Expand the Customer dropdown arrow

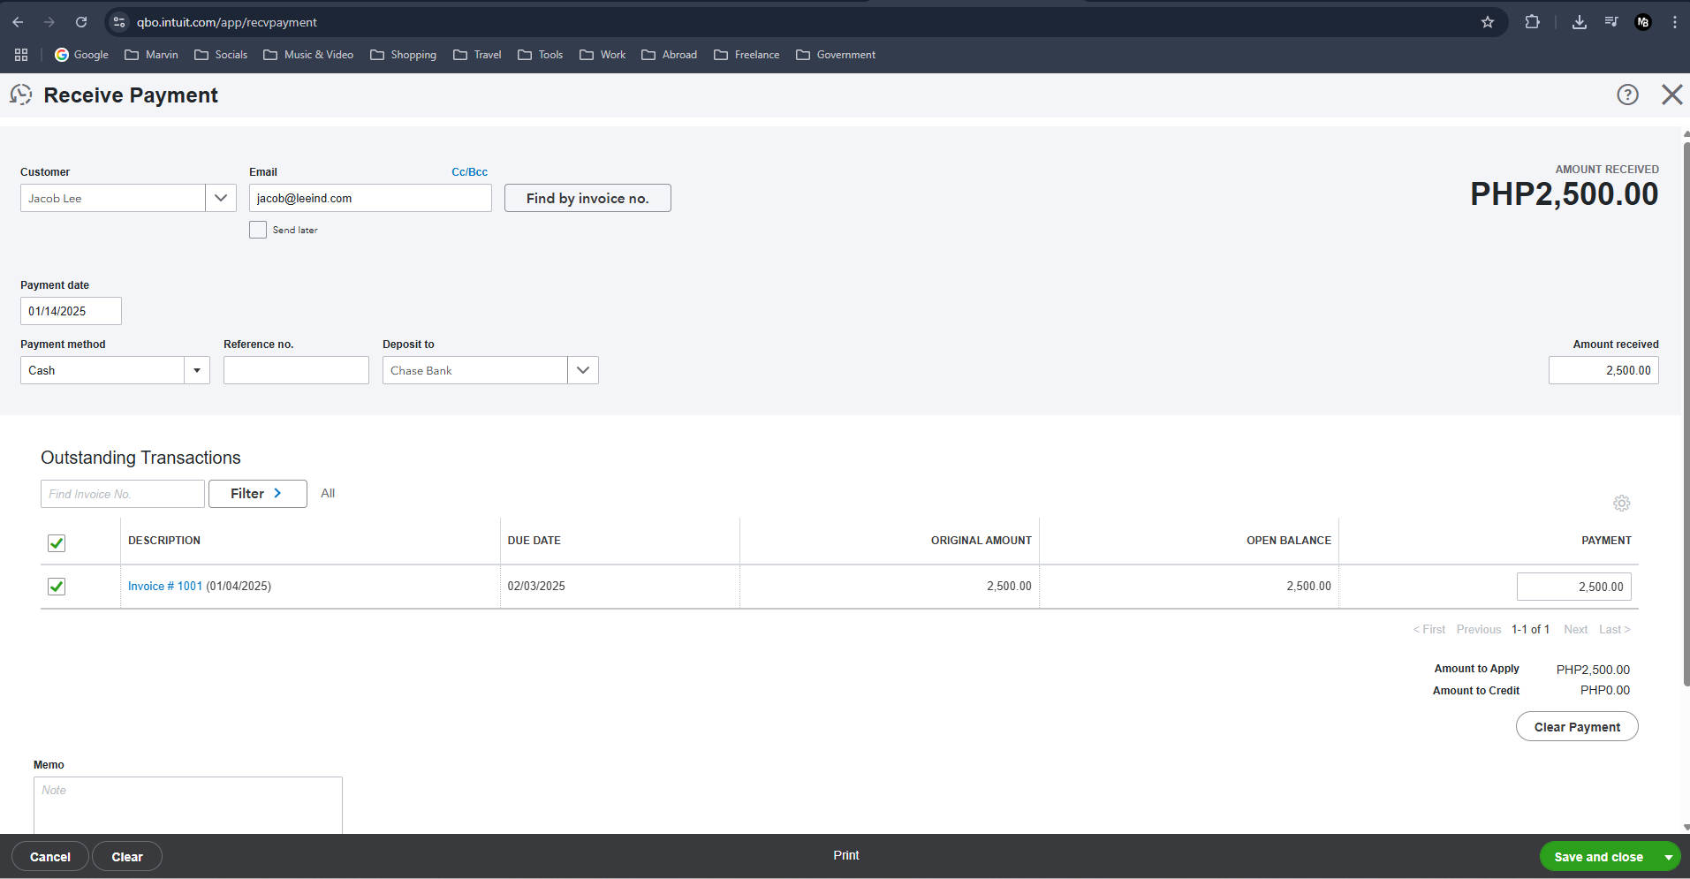tap(221, 198)
